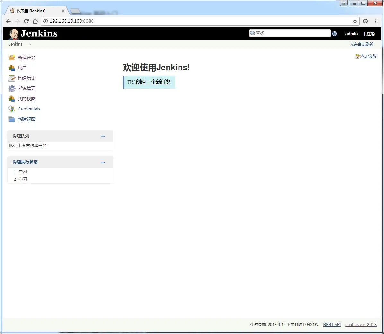
Task: Click the browser home icon
Action: (x=35, y=21)
